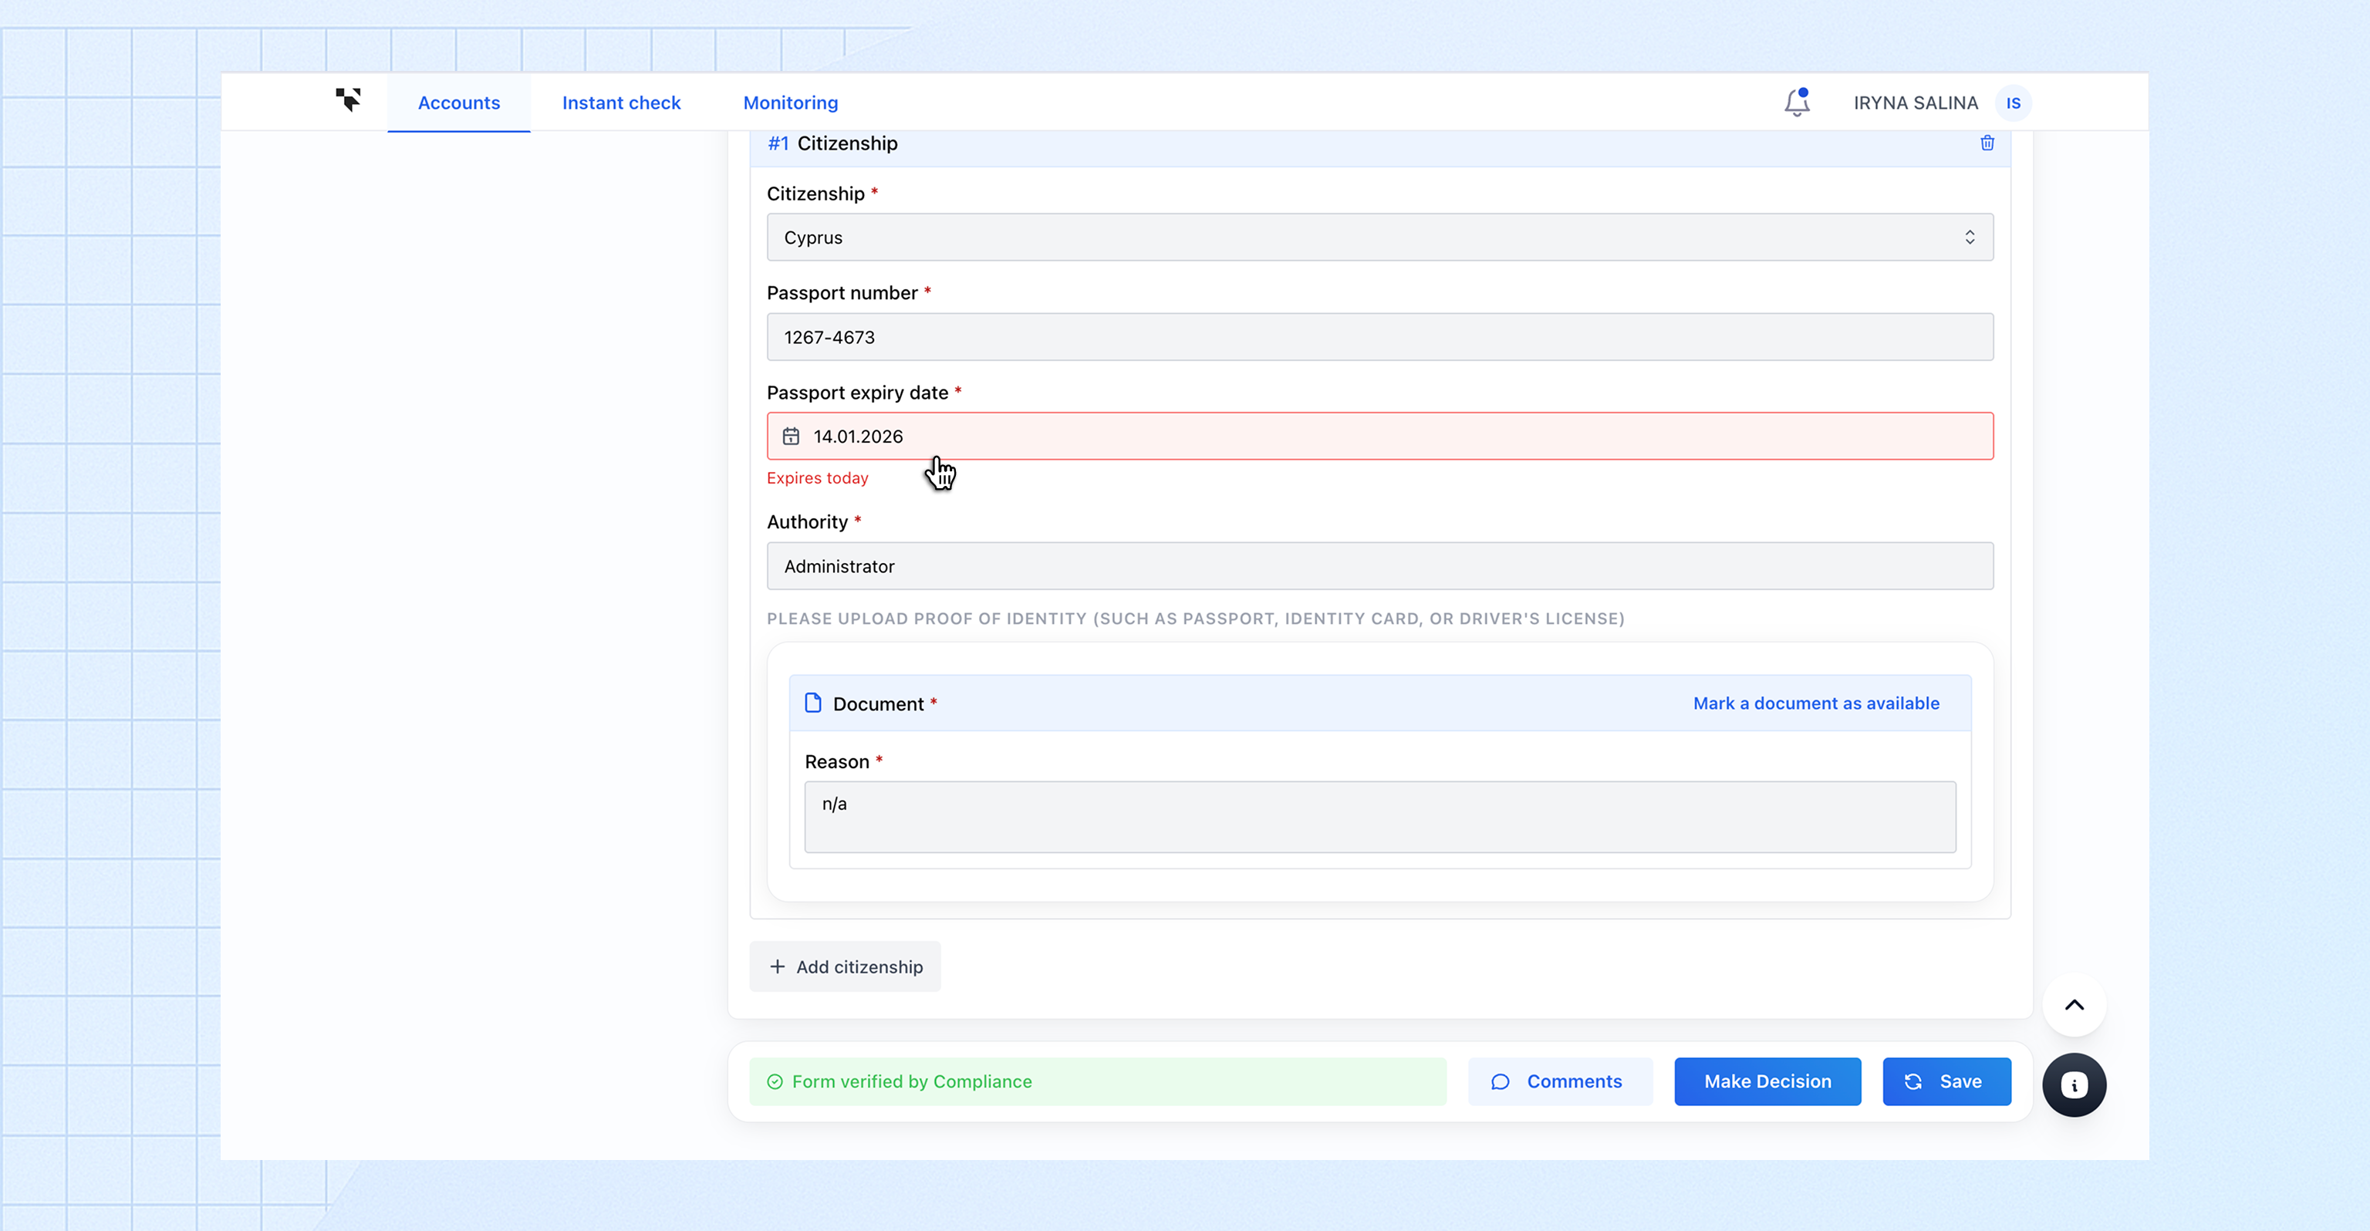The width and height of the screenshot is (2370, 1231).
Task: Click the plus icon for Add citizenship
Action: point(778,966)
